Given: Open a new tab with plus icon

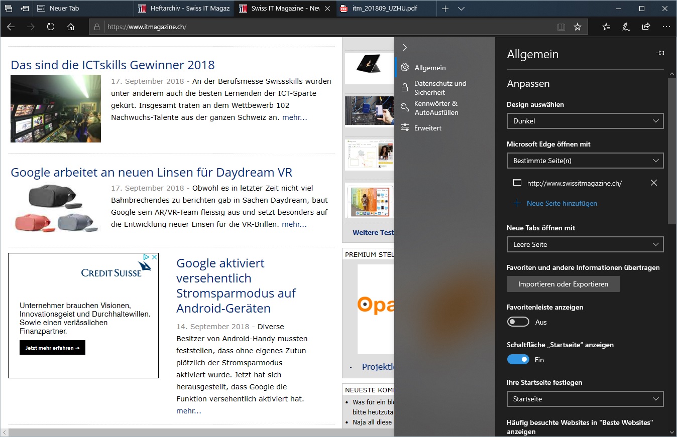Looking at the screenshot, I should point(445,9).
